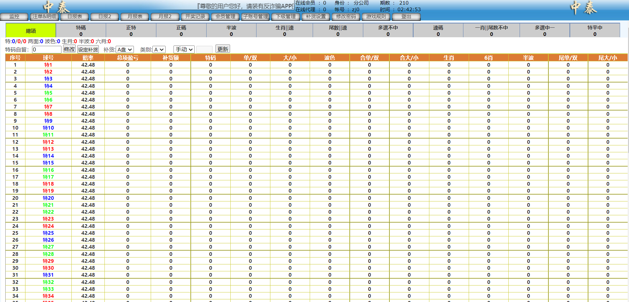Click the 总项盈亏 column header
Image resolution: width=629 pixels, height=302 pixels.
[128, 58]
